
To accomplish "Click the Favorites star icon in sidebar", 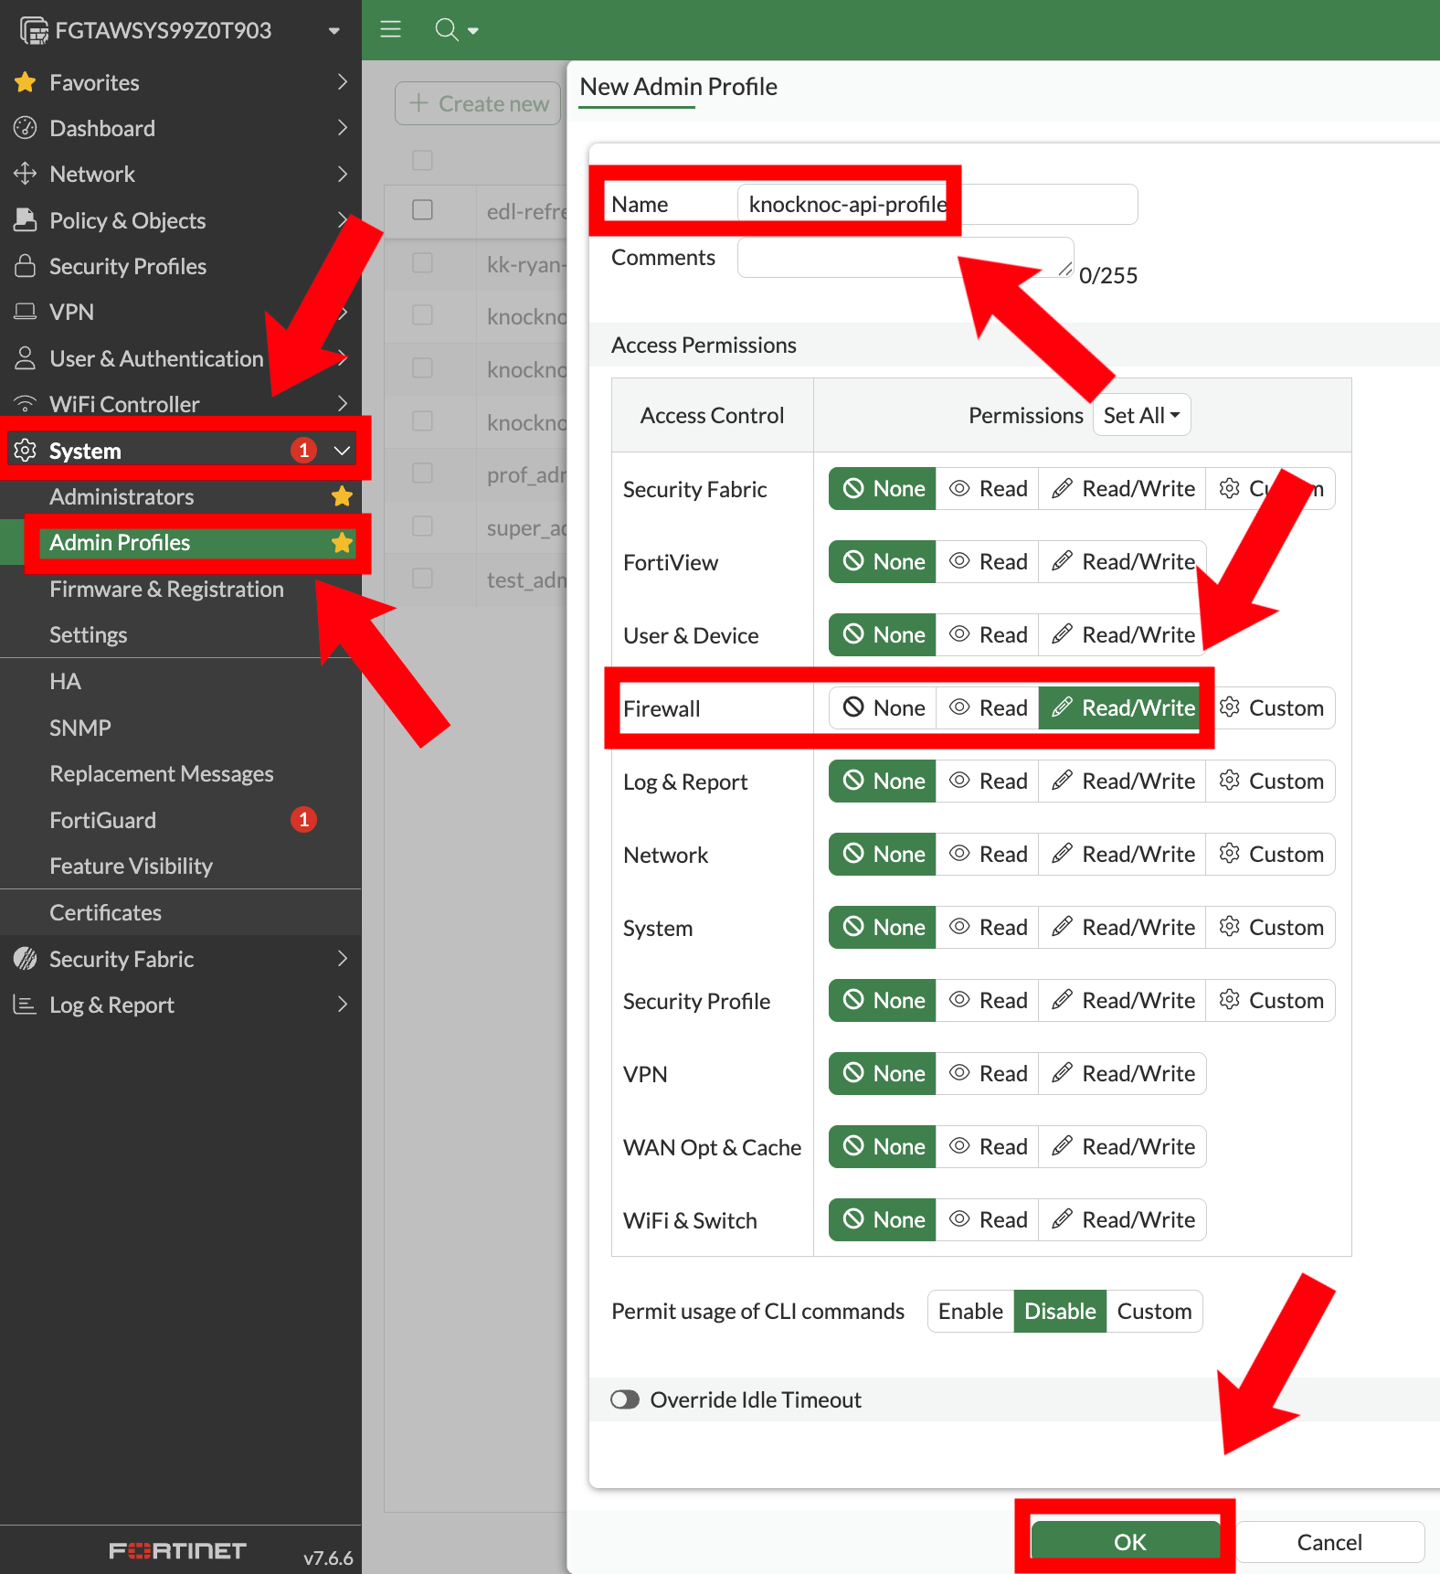I will 26,82.
